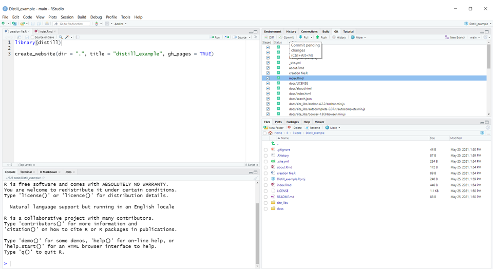This screenshot has width=493, height=269.
Task: Click the workspace panes grid icon
Action: coord(107,24)
